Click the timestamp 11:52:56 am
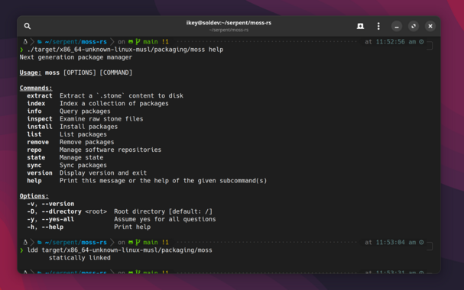Image resolution: width=464 pixels, height=290 pixels. pyautogui.click(x=396, y=42)
